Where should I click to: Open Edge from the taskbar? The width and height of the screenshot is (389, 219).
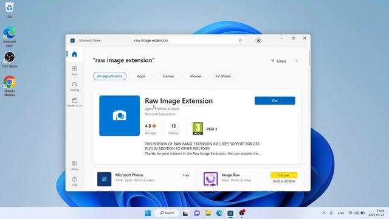coord(219,213)
